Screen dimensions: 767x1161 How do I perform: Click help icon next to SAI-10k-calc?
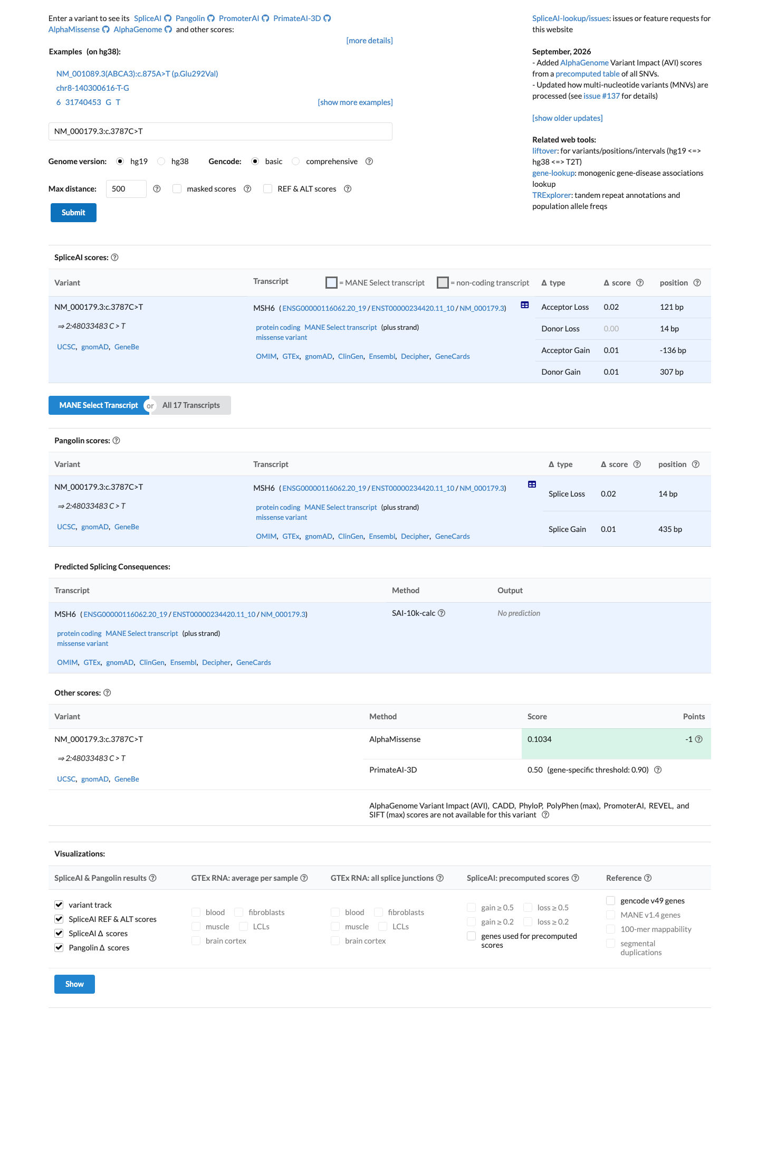(x=442, y=613)
